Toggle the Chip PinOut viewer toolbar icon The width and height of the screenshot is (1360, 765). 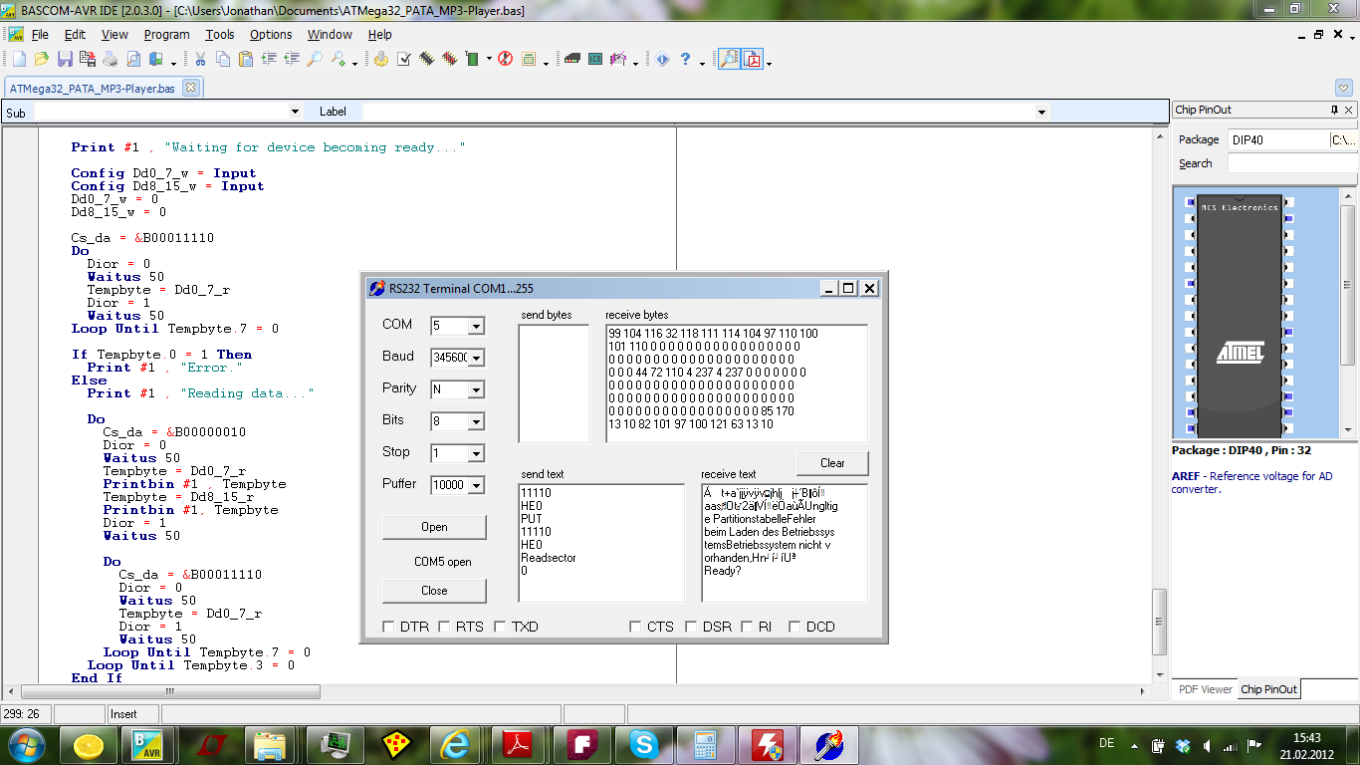click(x=730, y=60)
